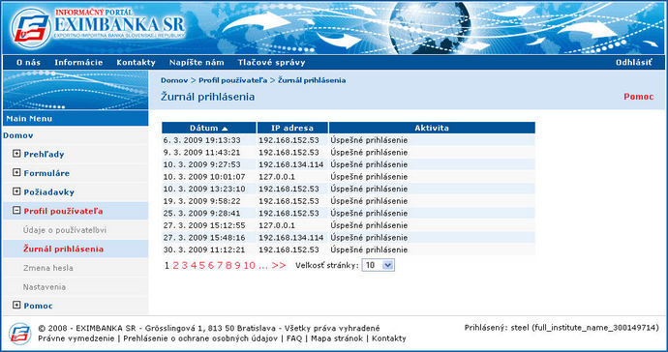Click the date 19. 3. 2009 9:58:22
Screen dimensions: 668x352
click(201, 201)
